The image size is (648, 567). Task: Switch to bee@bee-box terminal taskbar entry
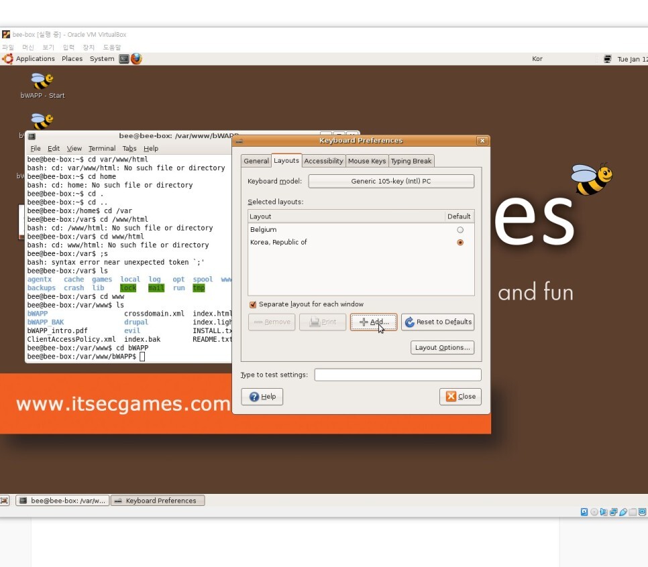click(x=63, y=501)
